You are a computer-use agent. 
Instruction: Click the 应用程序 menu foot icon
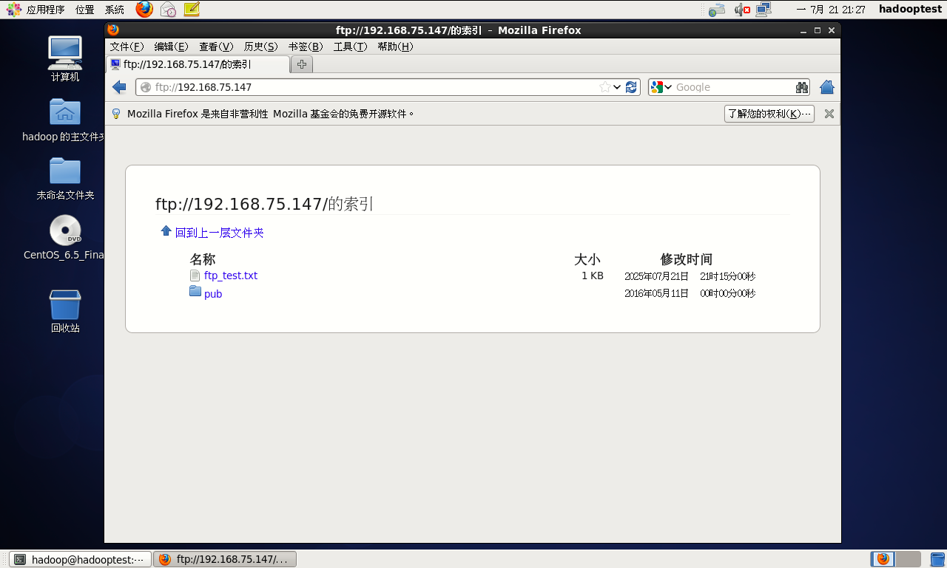(14, 10)
